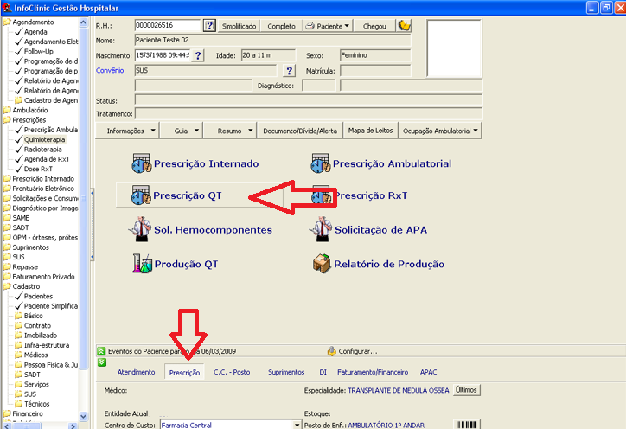This screenshot has height=429, width=626.
Task: Open Prescrição QT clock icon
Action: tap(141, 195)
